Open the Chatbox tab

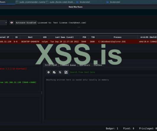pyautogui.click(x=98, y=65)
